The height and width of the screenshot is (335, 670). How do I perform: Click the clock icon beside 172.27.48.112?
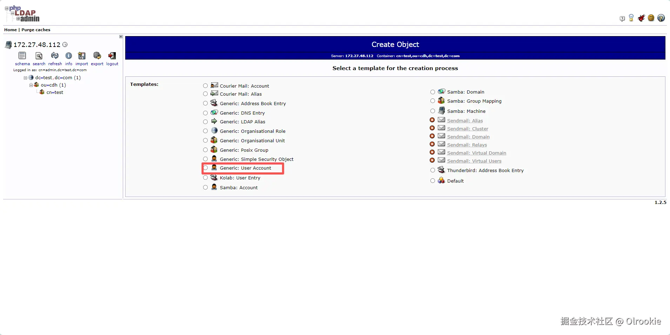pos(65,45)
